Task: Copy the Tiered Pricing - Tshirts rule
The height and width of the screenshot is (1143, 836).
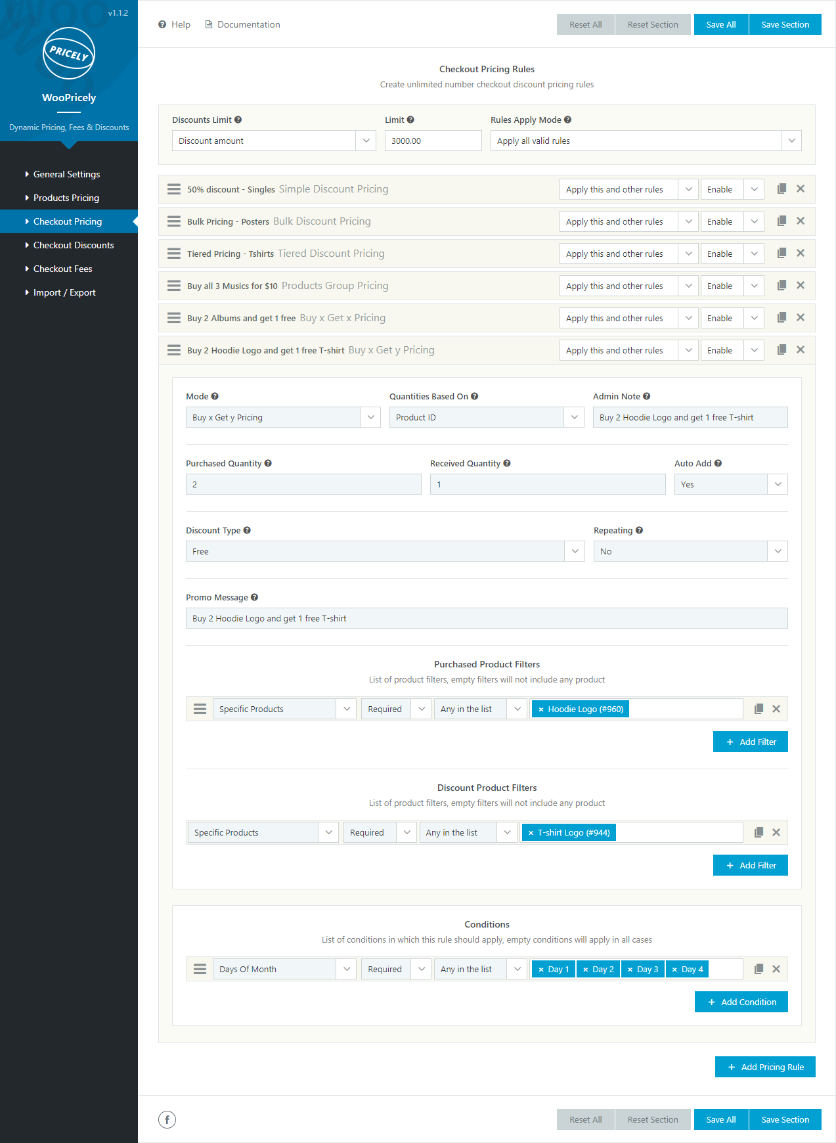Action: [781, 254]
